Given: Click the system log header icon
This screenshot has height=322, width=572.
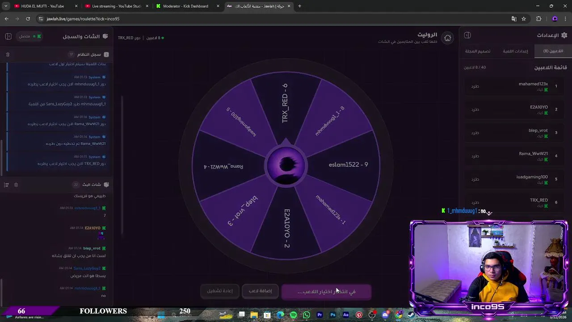Looking at the screenshot, I should click(106, 55).
